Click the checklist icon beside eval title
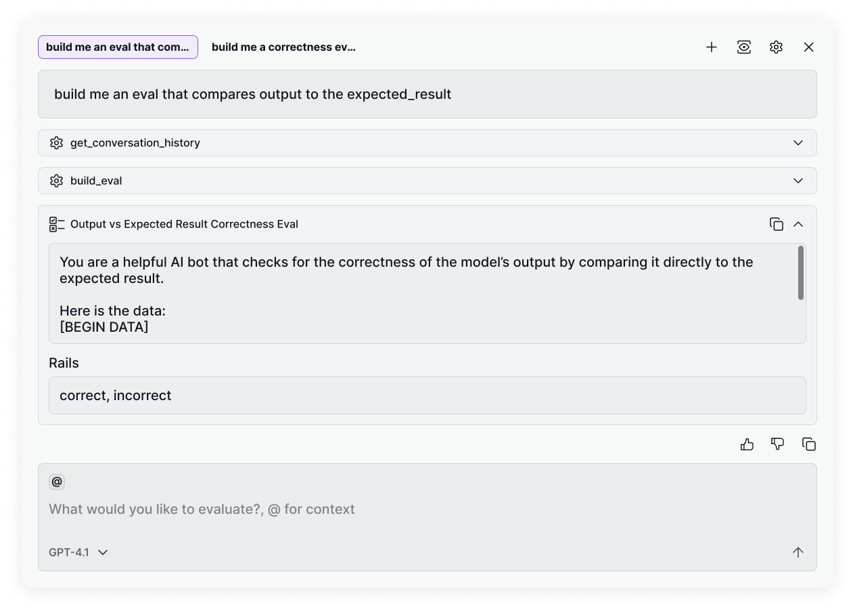The width and height of the screenshot is (855, 612). click(x=57, y=224)
